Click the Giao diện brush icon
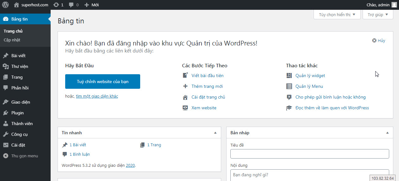 (x=6, y=102)
